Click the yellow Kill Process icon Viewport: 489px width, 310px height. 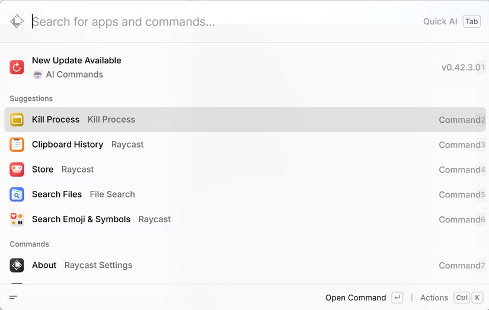(x=17, y=120)
